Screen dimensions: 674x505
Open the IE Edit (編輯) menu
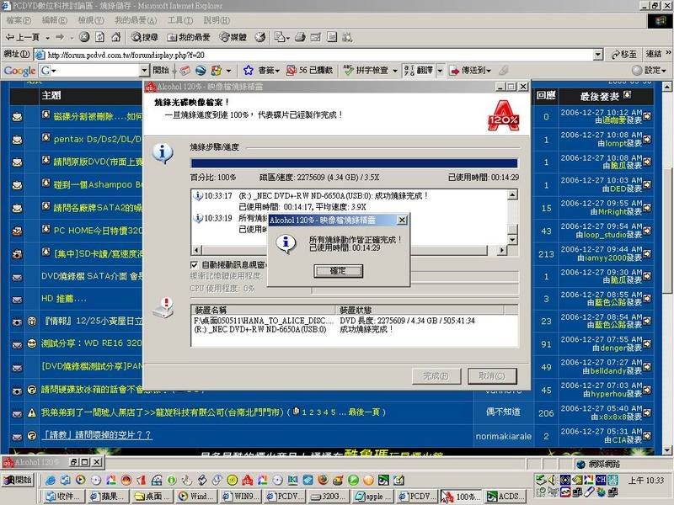[x=54, y=19]
